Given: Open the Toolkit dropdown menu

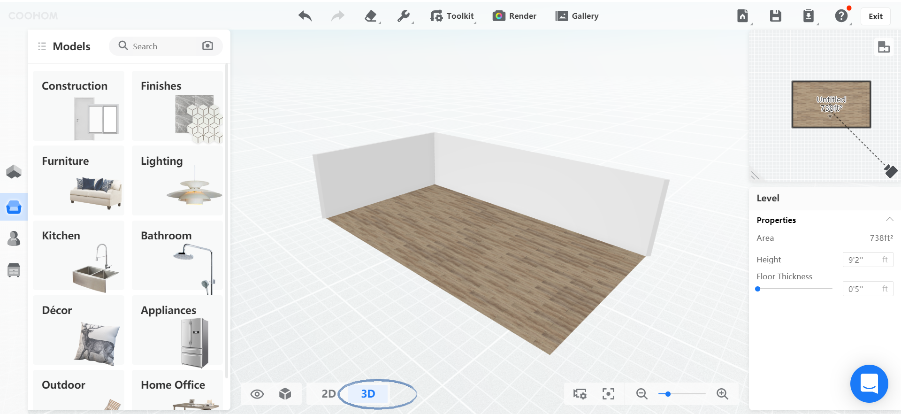Looking at the screenshot, I should (452, 16).
